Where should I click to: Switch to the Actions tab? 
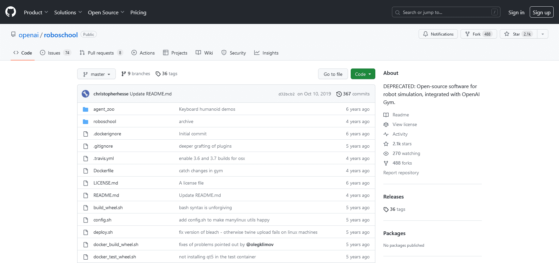(143, 53)
